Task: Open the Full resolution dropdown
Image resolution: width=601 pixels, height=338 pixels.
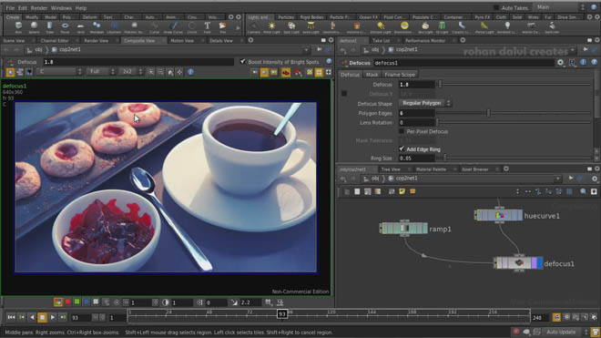Action: 101,72
